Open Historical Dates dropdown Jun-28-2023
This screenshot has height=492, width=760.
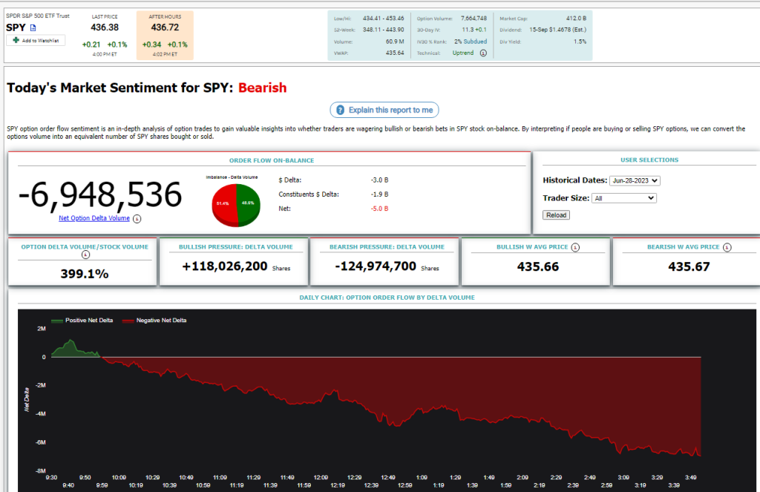click(635, 181)
